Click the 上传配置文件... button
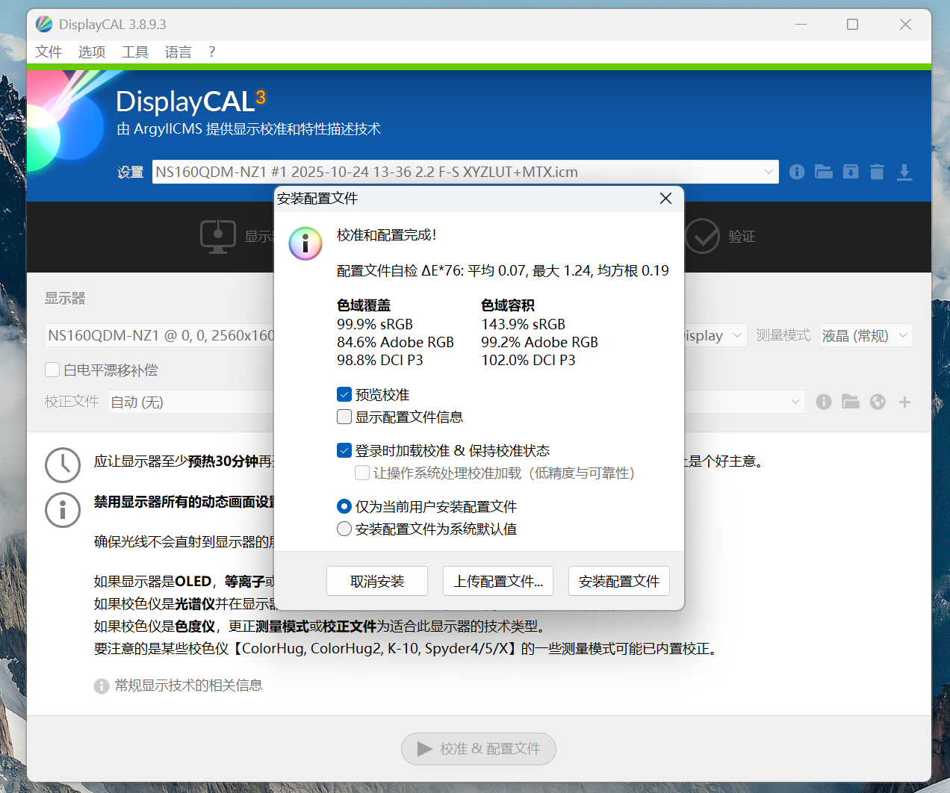The width and height of the screenshot is (950, 793). [x=498, y=581]
